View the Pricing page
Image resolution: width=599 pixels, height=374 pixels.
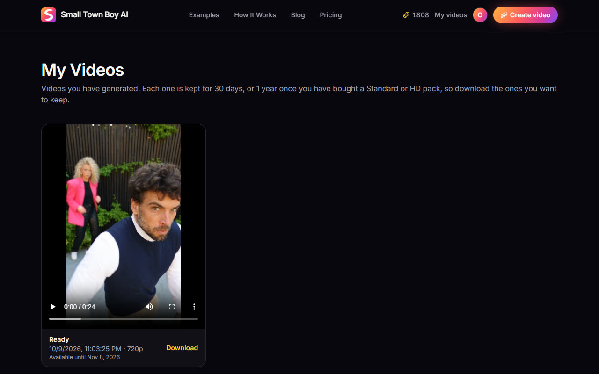tap(331, 15)
